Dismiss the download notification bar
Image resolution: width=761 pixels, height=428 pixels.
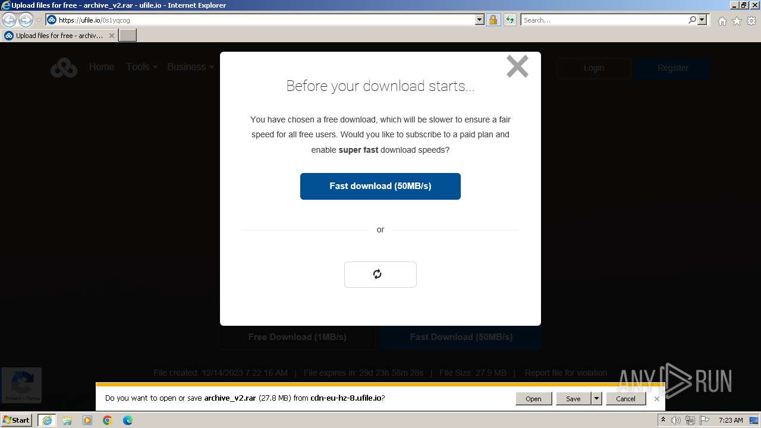[x=657, y=399]
